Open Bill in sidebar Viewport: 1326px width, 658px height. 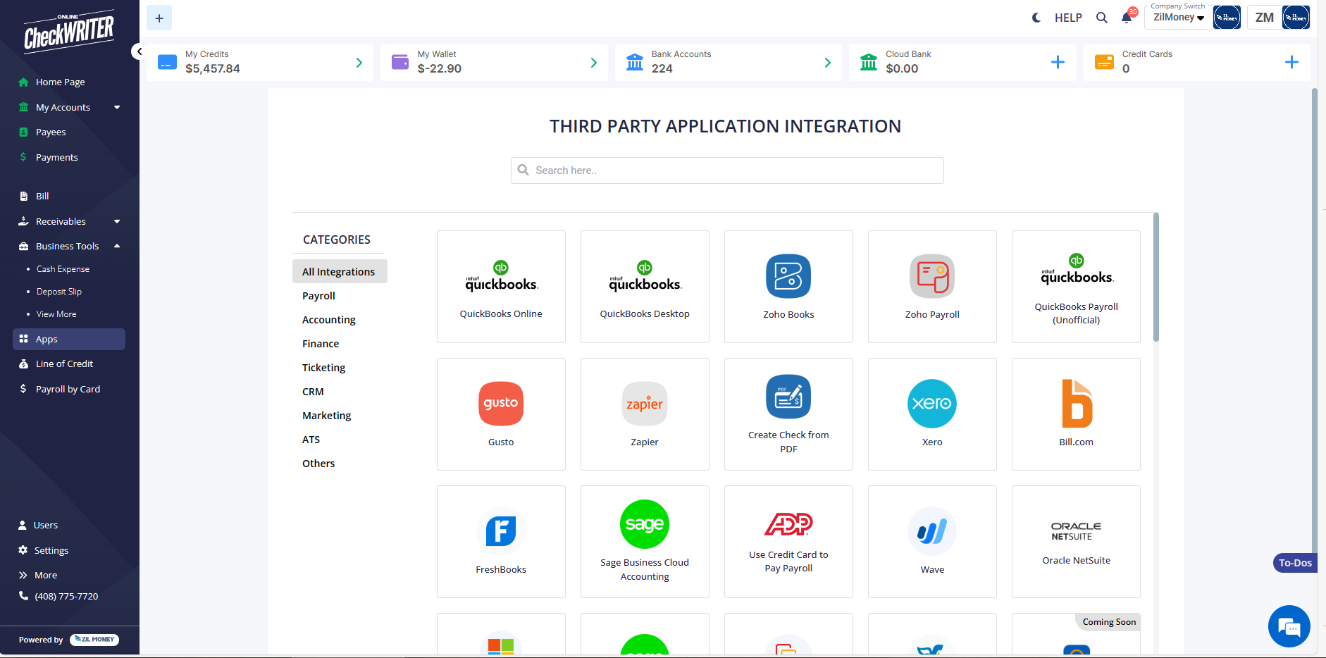point(42,196)
